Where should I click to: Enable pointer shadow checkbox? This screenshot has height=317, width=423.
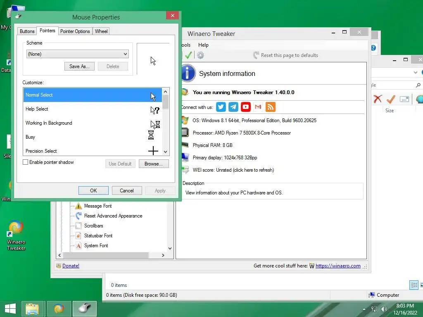[x=25, y=162]
